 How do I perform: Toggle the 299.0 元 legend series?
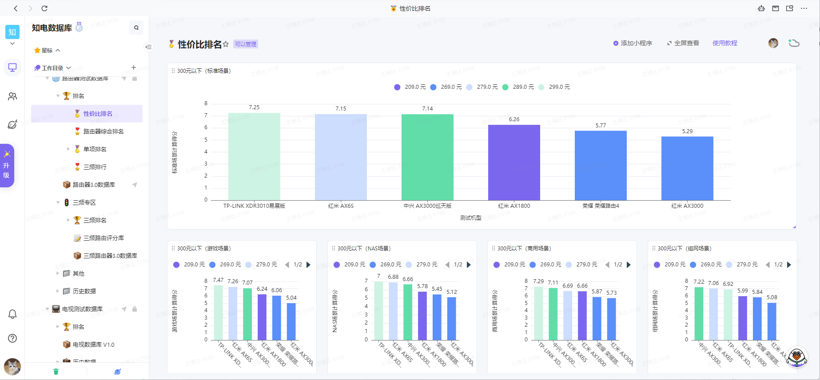point(553,87)
